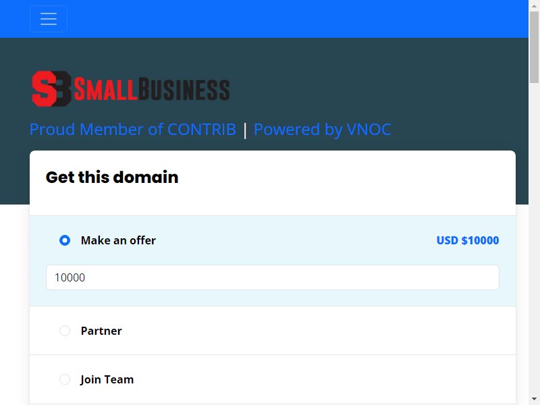Viewport: 540px width, 405px height.
Task: Click the Get this domain heading
Action: 112,178
